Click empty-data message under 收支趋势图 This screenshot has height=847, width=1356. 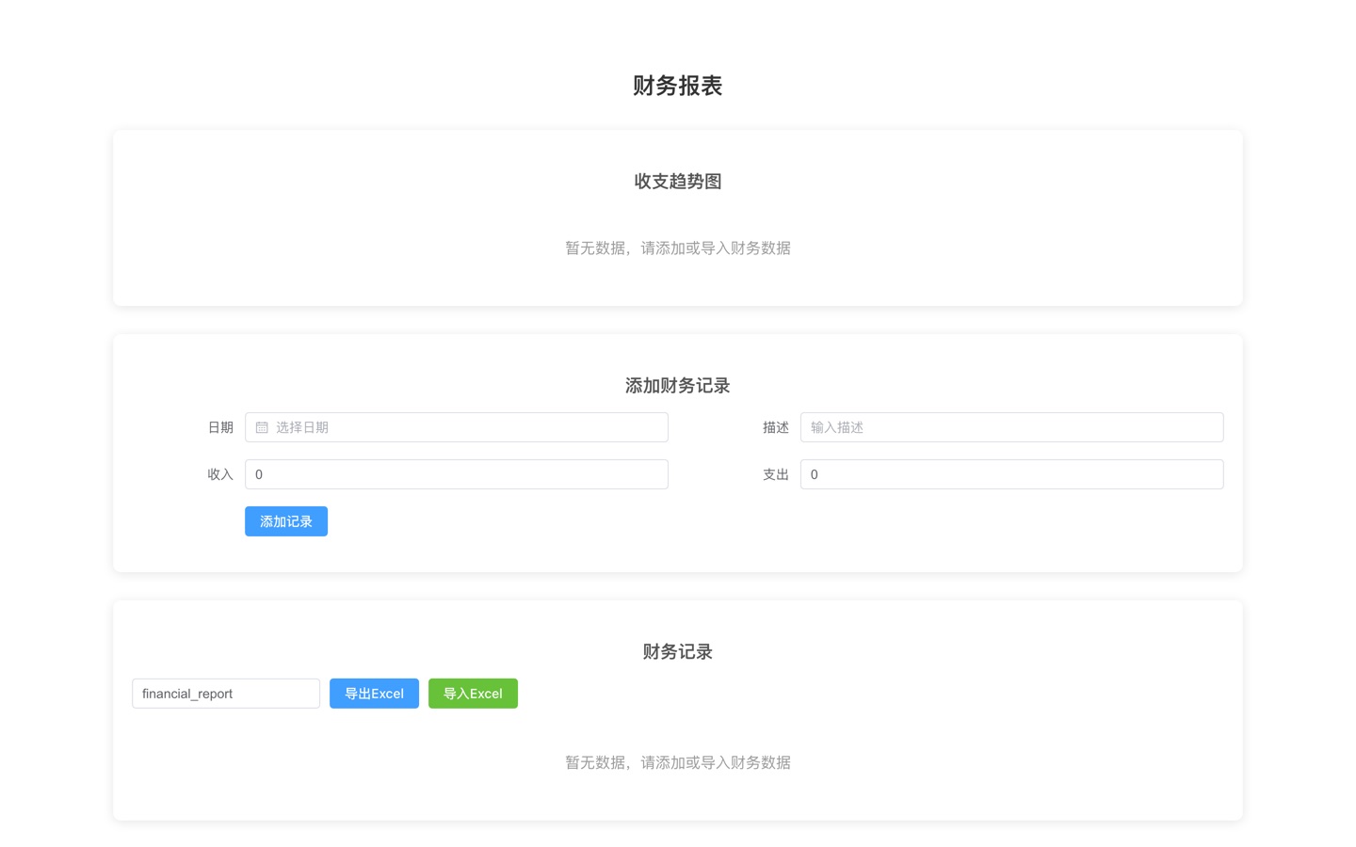click(x=678, y=248)
